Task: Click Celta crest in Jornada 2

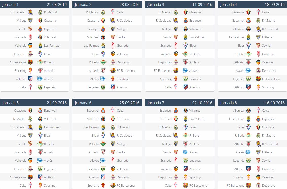Action: (x=113, y=12)
